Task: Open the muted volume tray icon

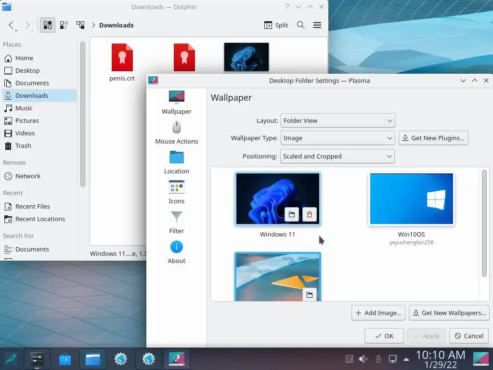Action: tap(363, 359)
